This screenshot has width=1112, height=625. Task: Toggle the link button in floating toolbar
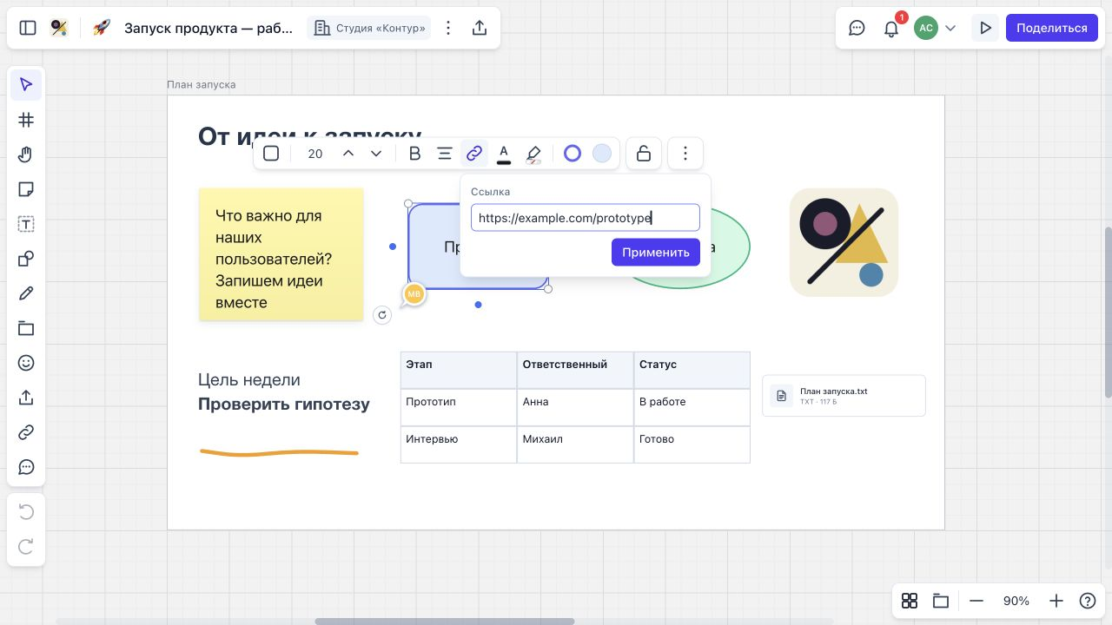473,154
